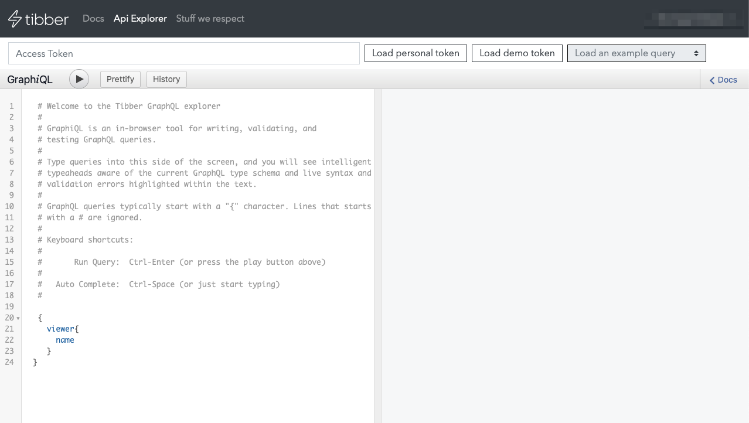The image size is (749, 423).
Task: Click inside the empty results pane
Action: (565, 252)
